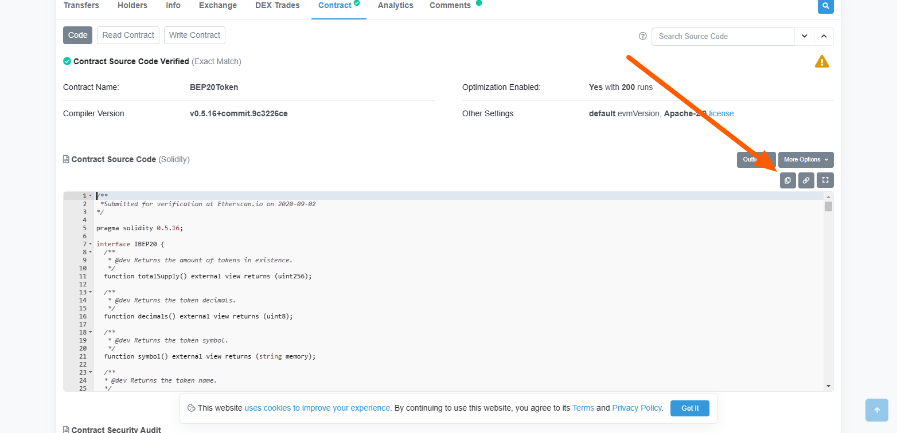Accept cookies with Got It button
The width and height of the screenshot is (897, 433).
pyautogui.click(x=690, y=408)
